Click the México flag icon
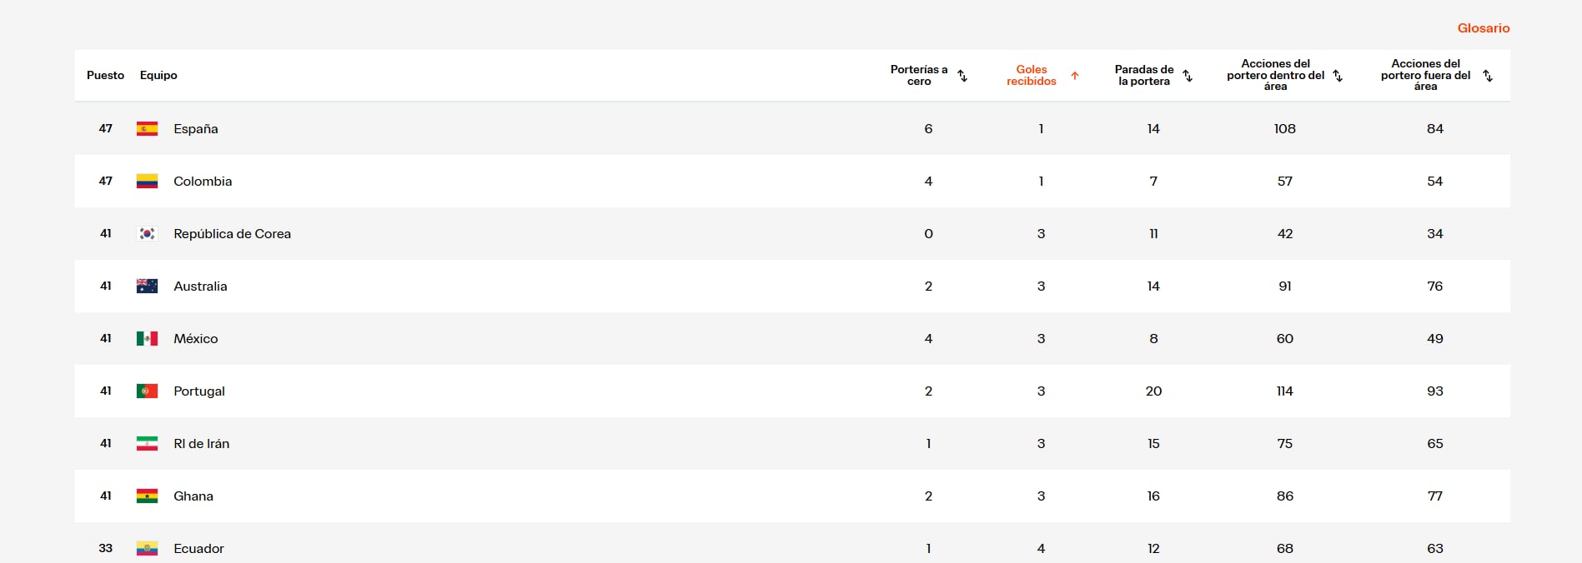The width and height of the screenshot is (1582, 563). pyautogui.click(x=147, y=339)
